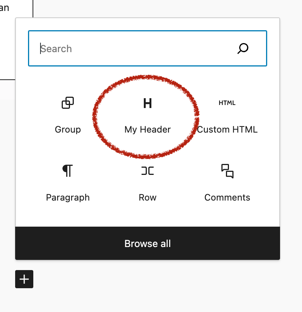This screenshot has height=312, width=302.
Task: Click the Paragraph pilcrow icon
Action: tap(68, 171)
